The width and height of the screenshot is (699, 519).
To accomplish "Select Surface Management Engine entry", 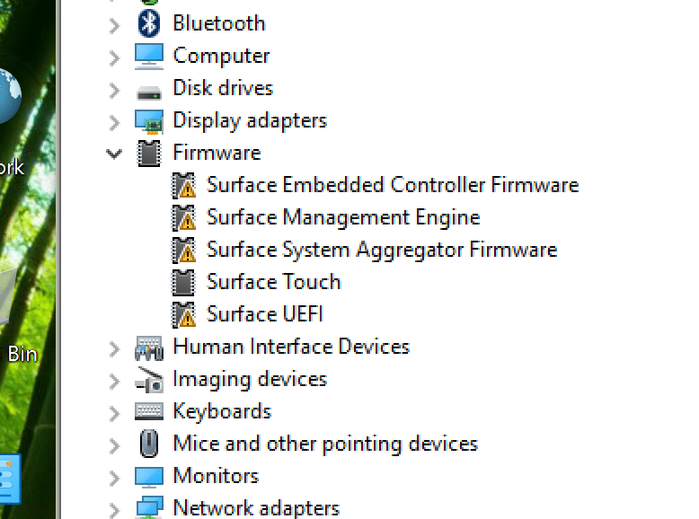I will (343, 217).
